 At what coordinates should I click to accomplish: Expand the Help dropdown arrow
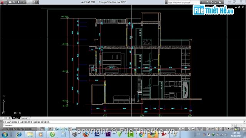tap(223, 2)
